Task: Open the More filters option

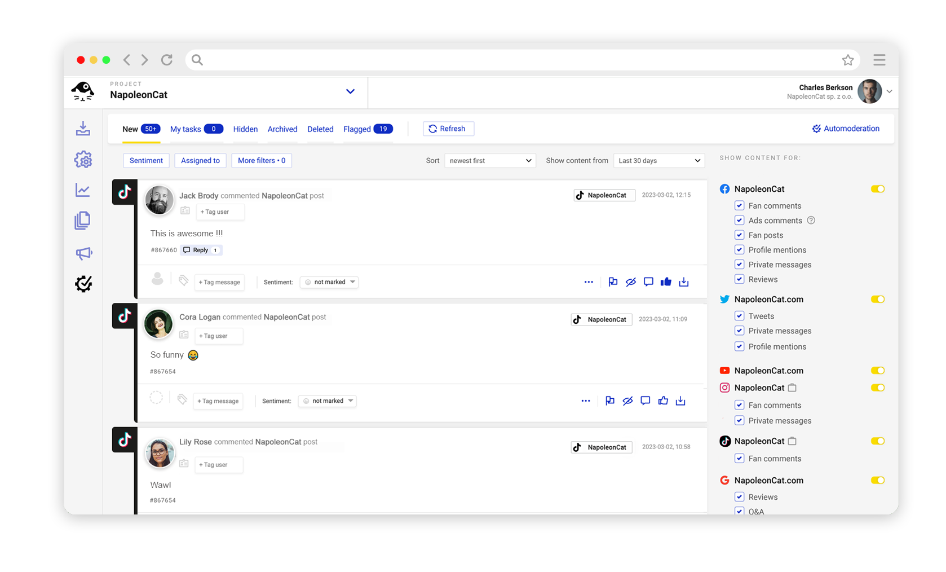Action: click(x=262, y=161)
